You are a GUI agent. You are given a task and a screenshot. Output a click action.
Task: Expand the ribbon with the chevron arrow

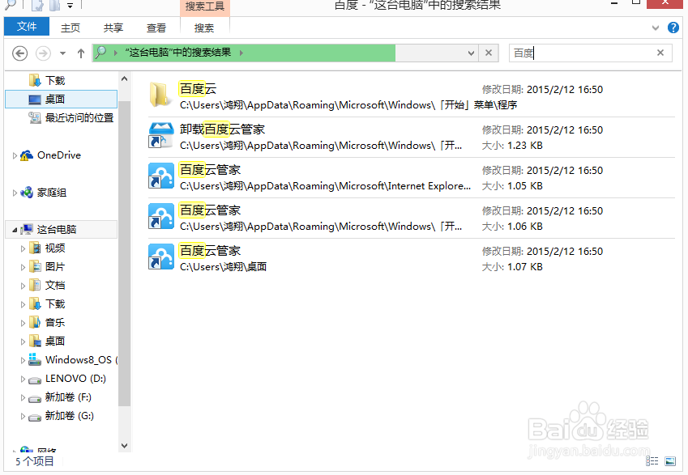656,28
